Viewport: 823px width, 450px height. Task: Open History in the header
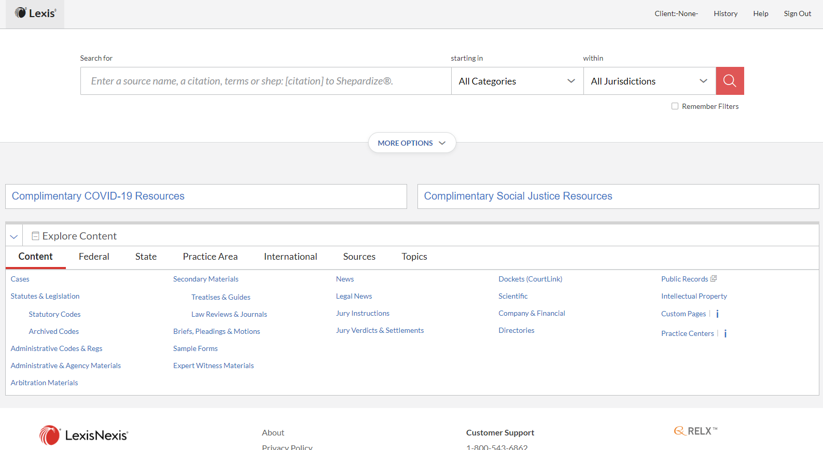click(x=726, y=13)
